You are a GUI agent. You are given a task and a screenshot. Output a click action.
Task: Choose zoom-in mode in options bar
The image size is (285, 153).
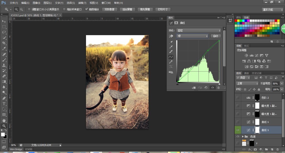[16, 9]
